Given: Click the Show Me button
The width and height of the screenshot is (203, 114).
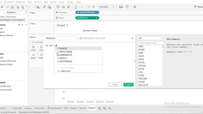Looking at the screenshot, I should click(199, 7).
